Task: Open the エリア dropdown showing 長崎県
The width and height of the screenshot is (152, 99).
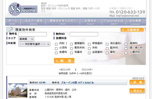Action: [26, 39]
